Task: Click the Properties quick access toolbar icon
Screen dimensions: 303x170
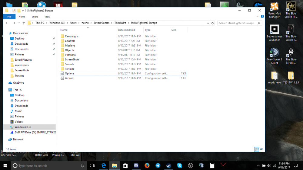Action: (x=14, y=11)
